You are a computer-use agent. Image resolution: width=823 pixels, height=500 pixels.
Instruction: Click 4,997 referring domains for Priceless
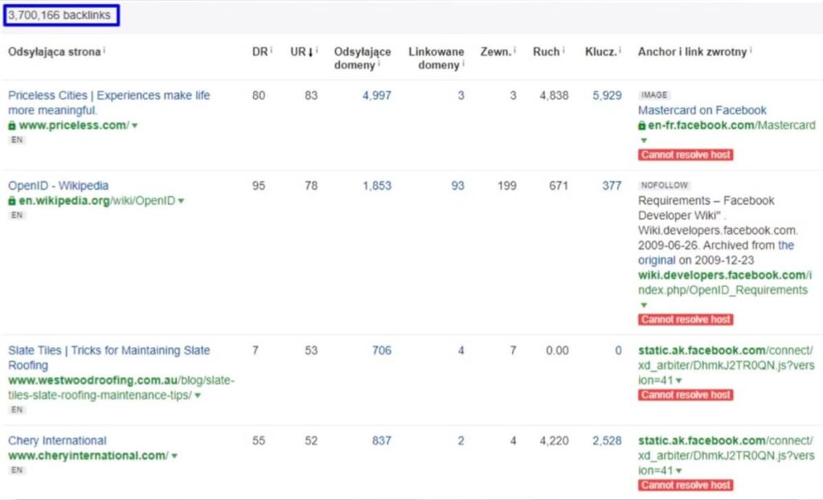(376, 95)
